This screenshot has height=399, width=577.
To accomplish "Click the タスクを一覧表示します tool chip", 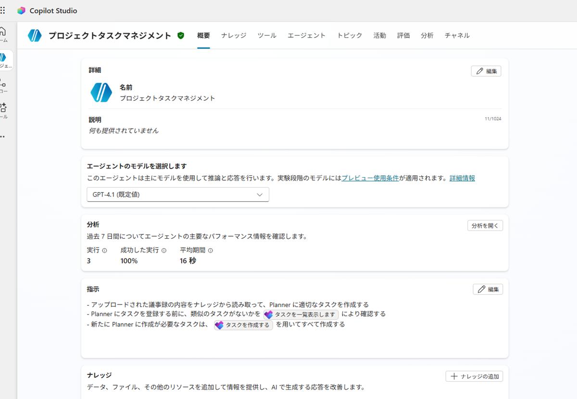I will [x=301, y=314].
